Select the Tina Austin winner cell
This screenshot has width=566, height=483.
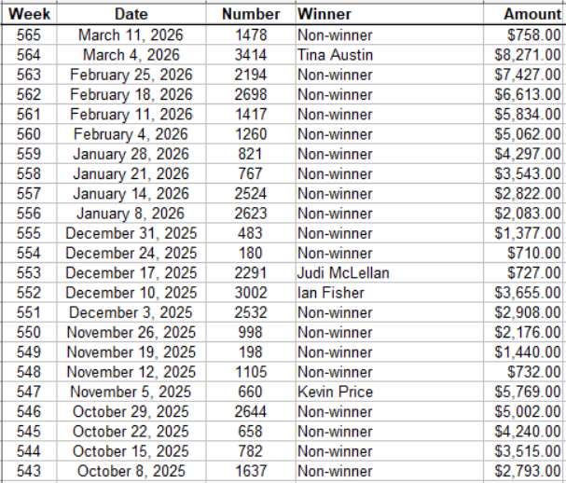point(334,55)
